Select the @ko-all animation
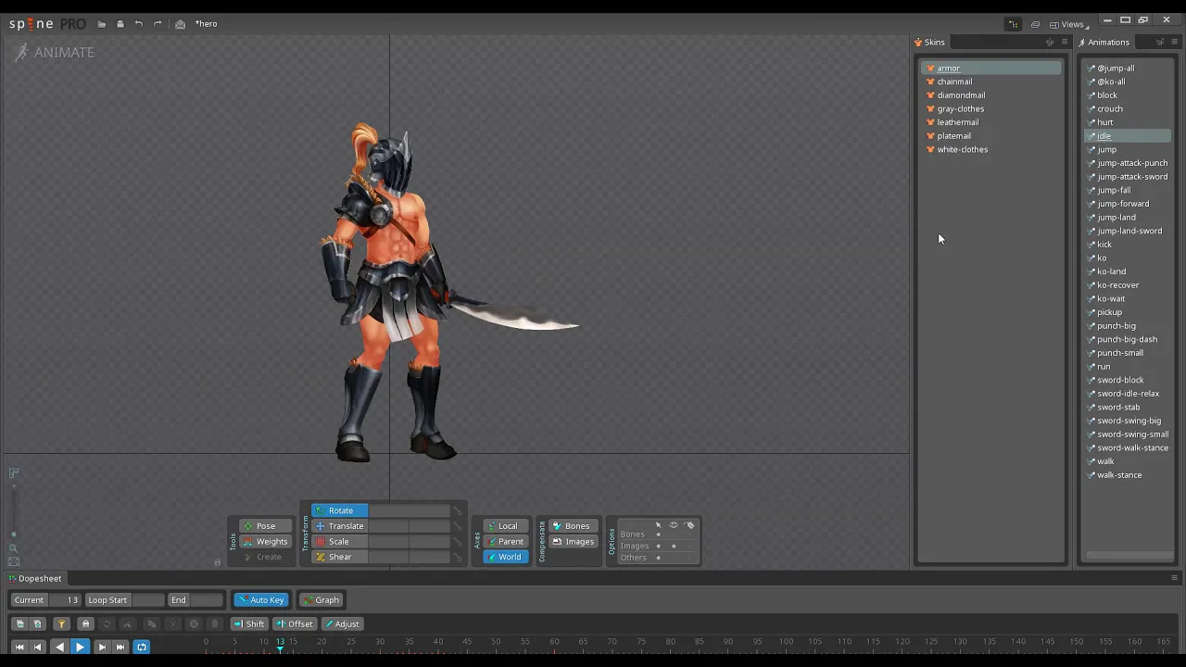The width and height of the screenshot is (1186, 667). pyautogui.click(x=1111, y=82)
